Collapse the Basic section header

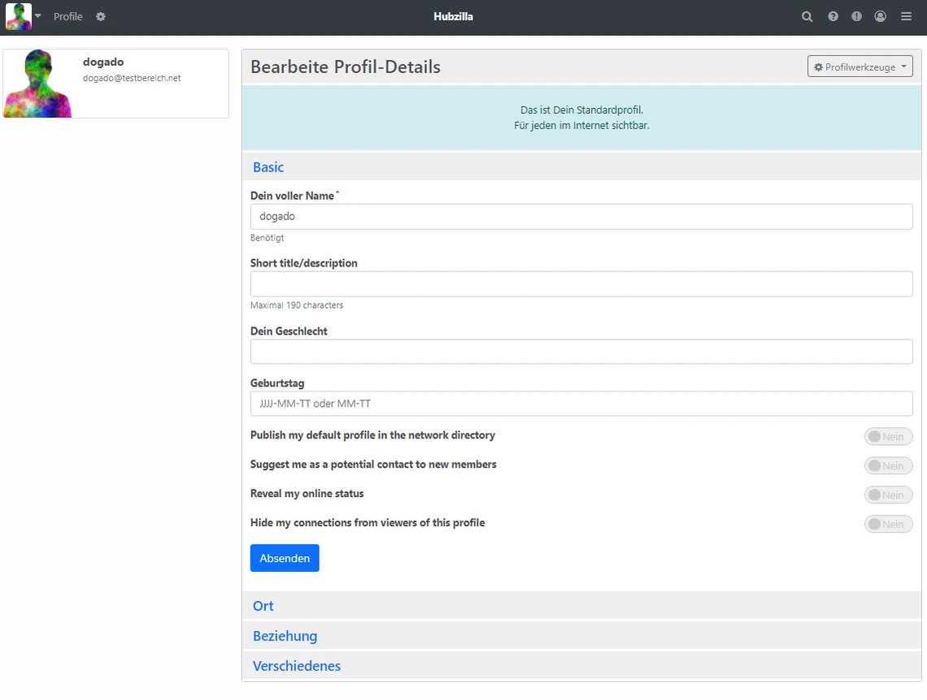click(x=268, y=167)
